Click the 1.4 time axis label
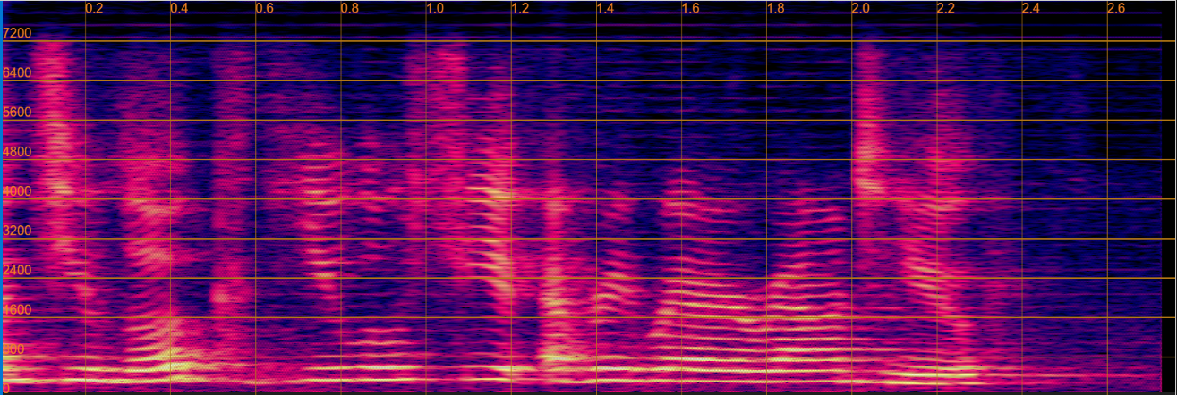1177x395 pixels. (605, 8)
